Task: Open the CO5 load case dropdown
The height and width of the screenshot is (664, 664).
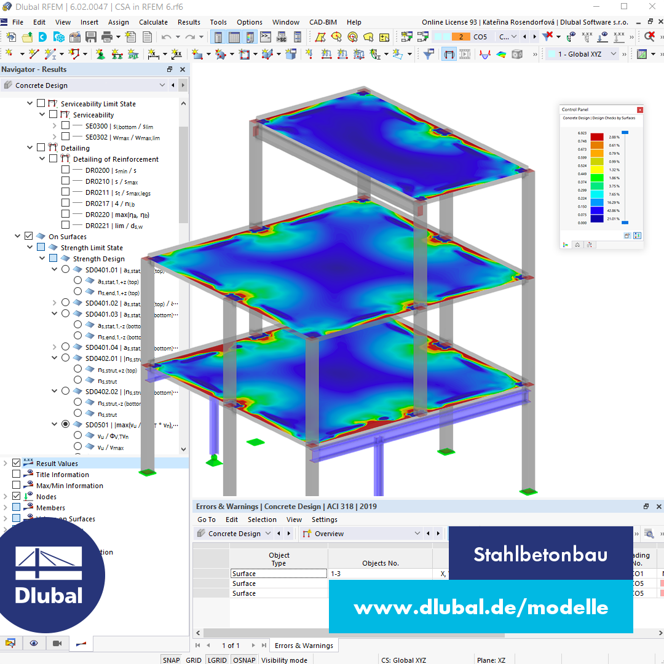Action: pos(513,37)
